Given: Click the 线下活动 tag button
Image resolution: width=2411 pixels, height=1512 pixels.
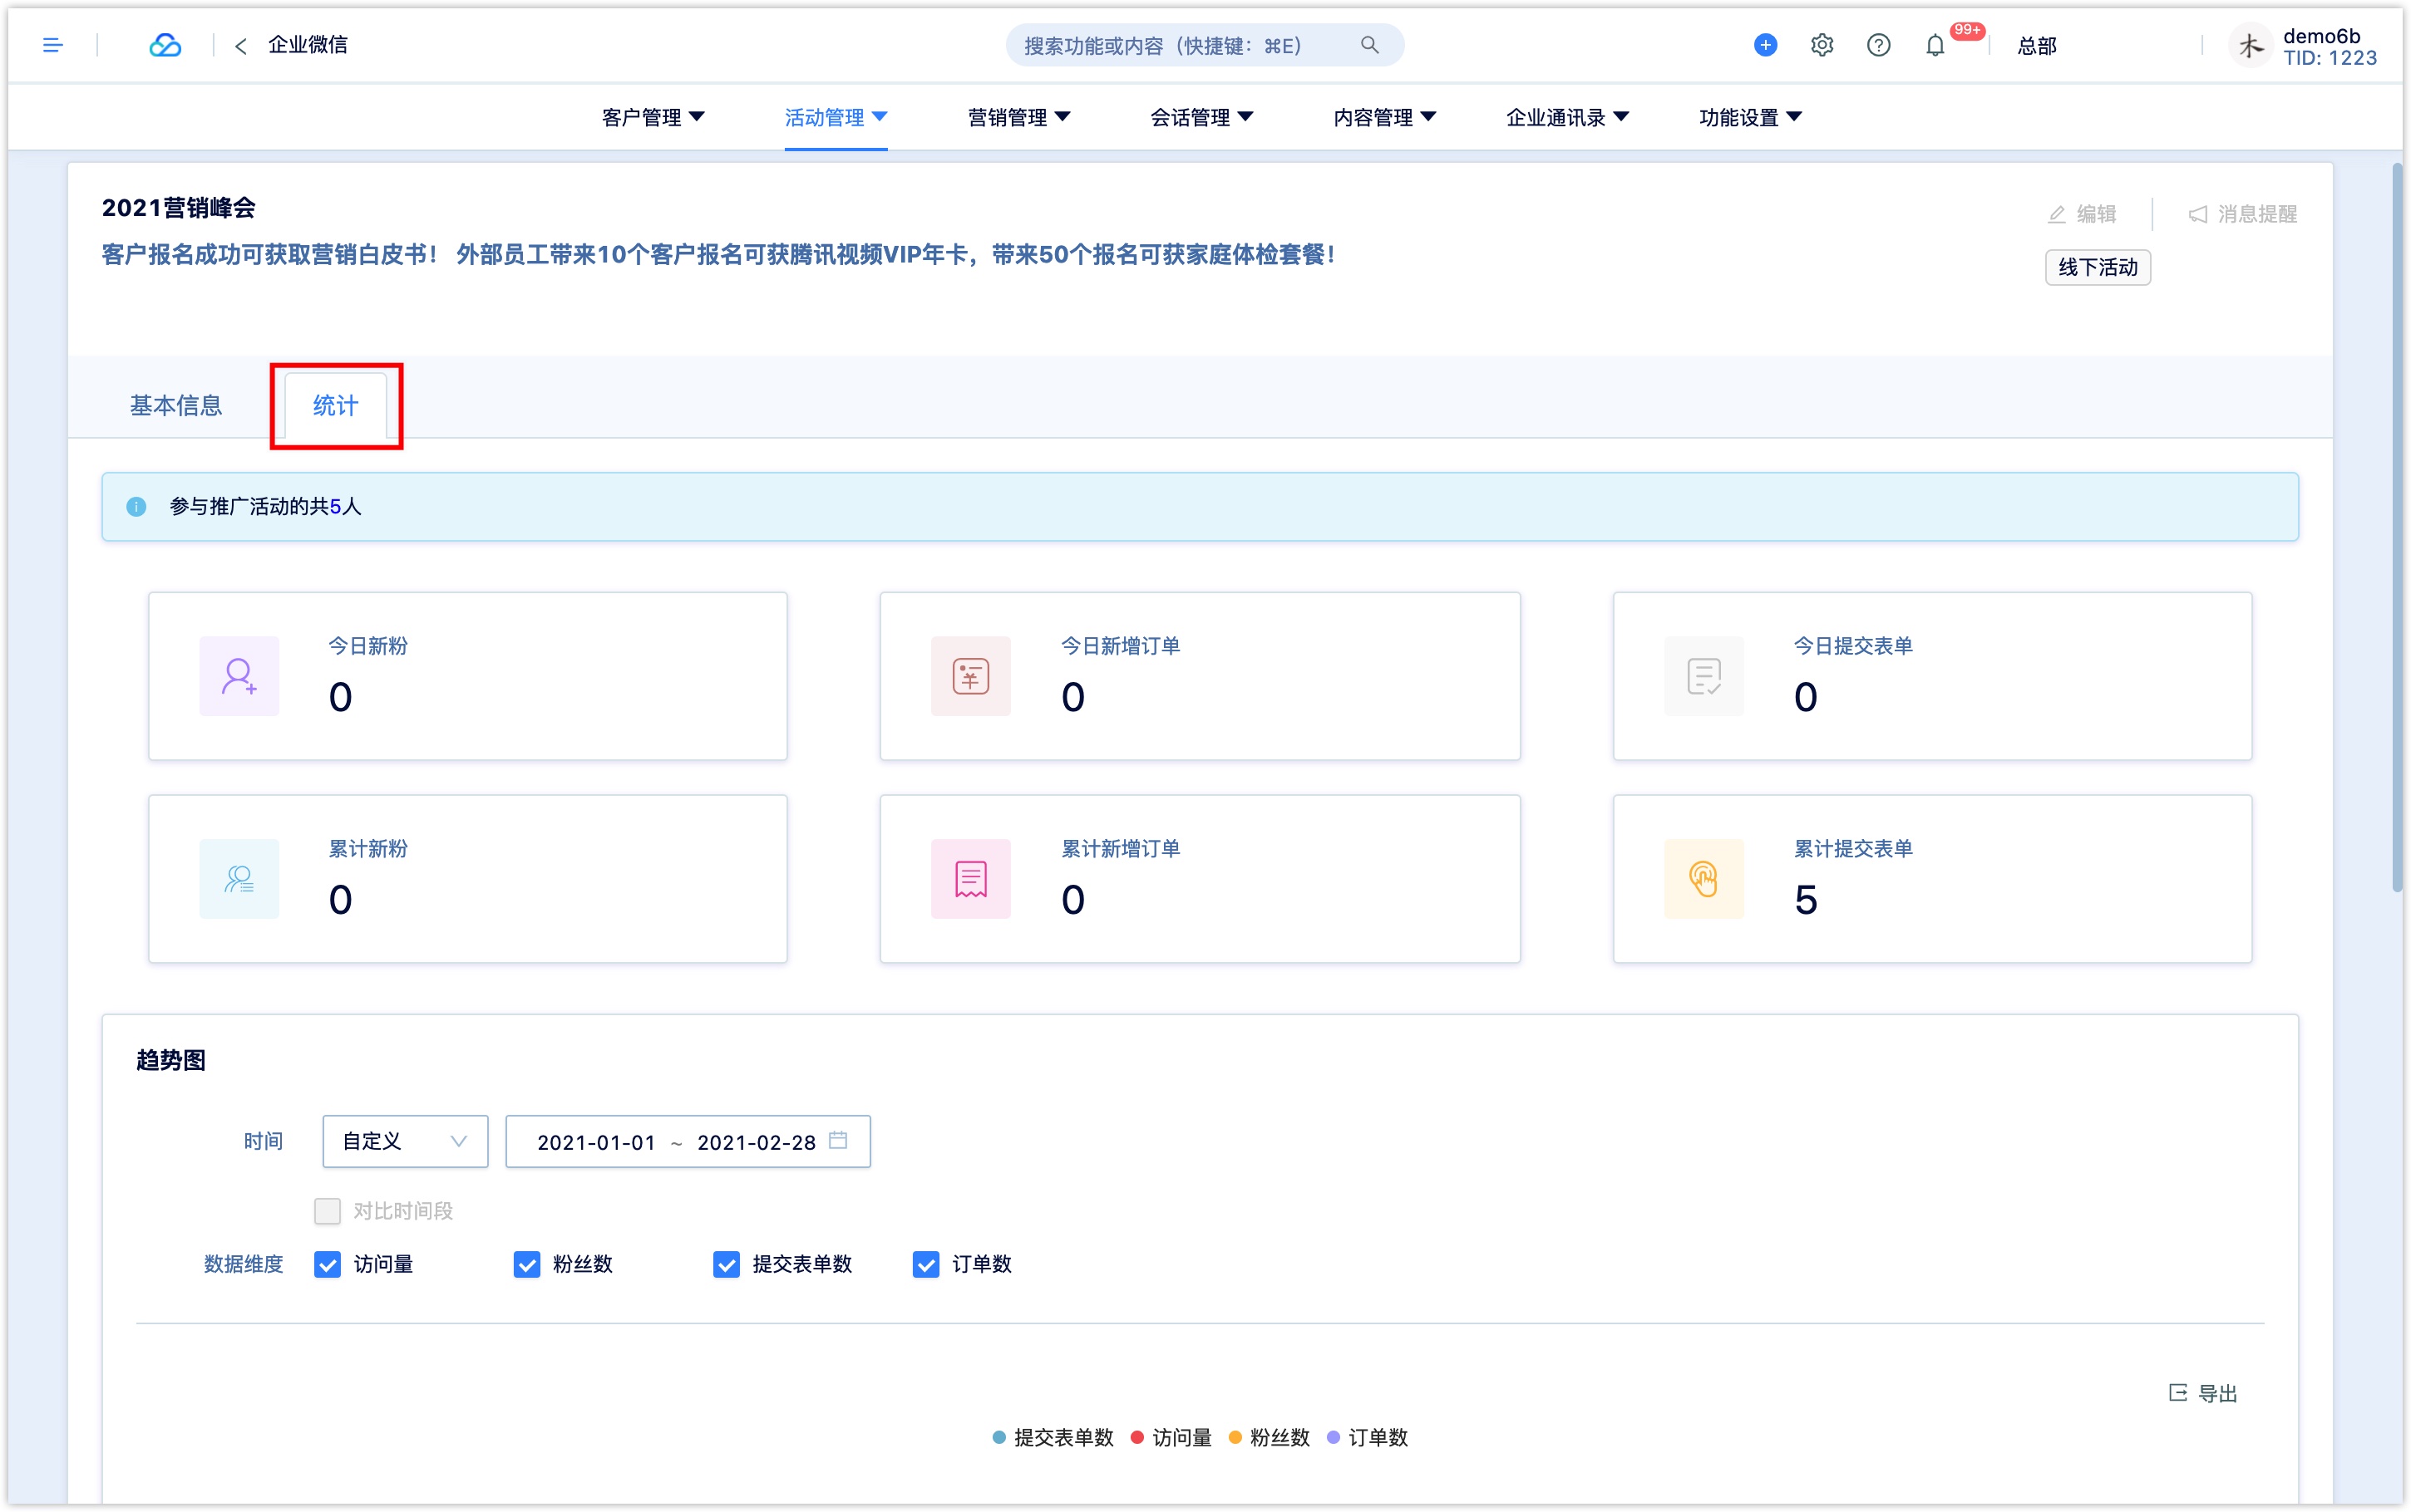Looking at the screenshot, I should 2097,267.
